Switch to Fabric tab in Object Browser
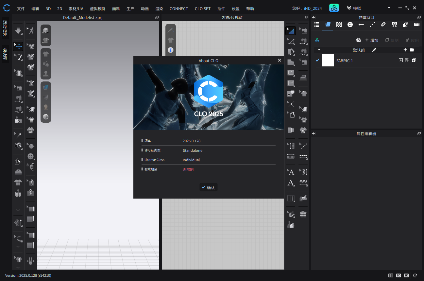 [x=328, y=24]
